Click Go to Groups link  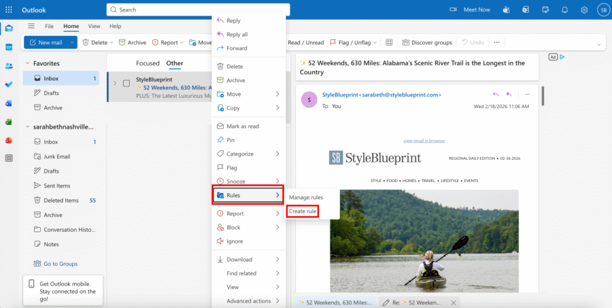point(56,264)
